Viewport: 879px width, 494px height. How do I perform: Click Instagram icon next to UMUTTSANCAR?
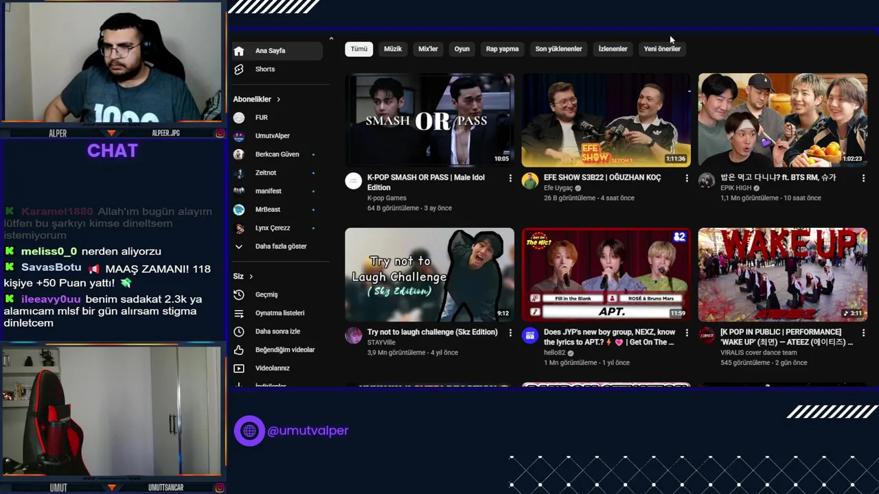pos(220,488)
